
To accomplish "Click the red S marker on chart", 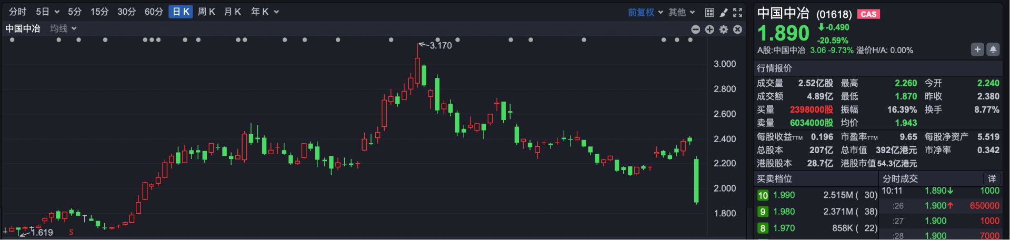I will pyautogui.click(x=71, y=232).
